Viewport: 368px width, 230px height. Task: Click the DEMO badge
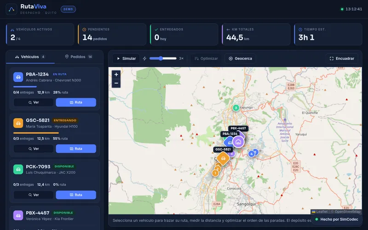click(68, 9)
